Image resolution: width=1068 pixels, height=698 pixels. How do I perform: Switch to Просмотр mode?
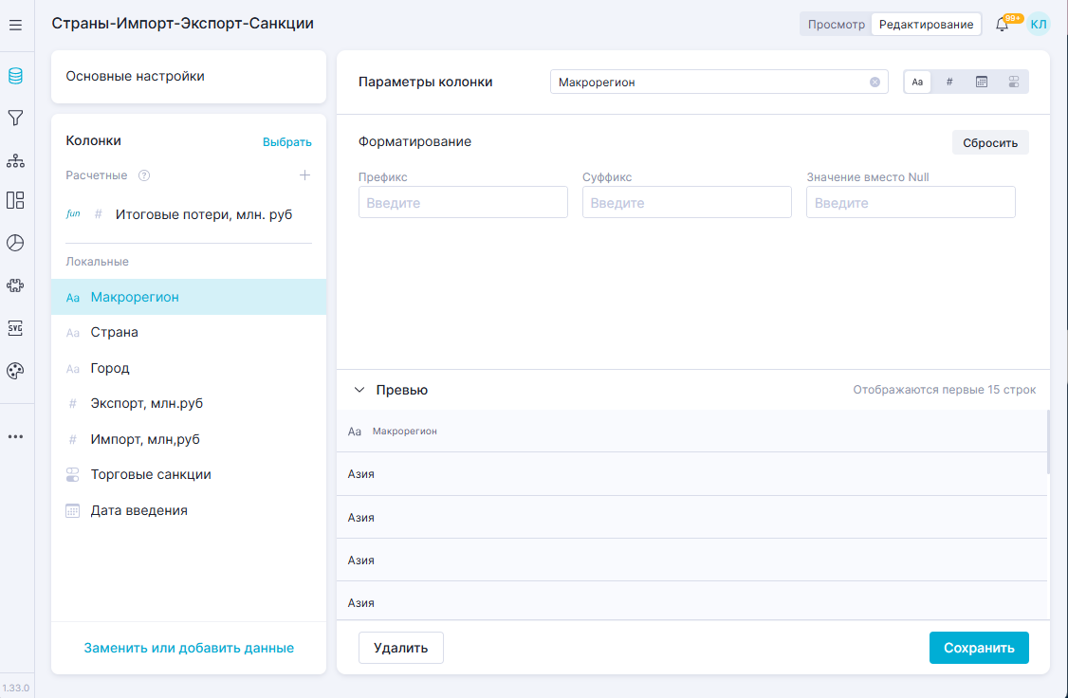(836, 25)
